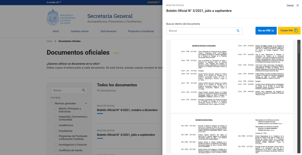Screen dimensions: 302x155
Task: Click the 'Todos los documentos' heading
Action: [117, 85]
